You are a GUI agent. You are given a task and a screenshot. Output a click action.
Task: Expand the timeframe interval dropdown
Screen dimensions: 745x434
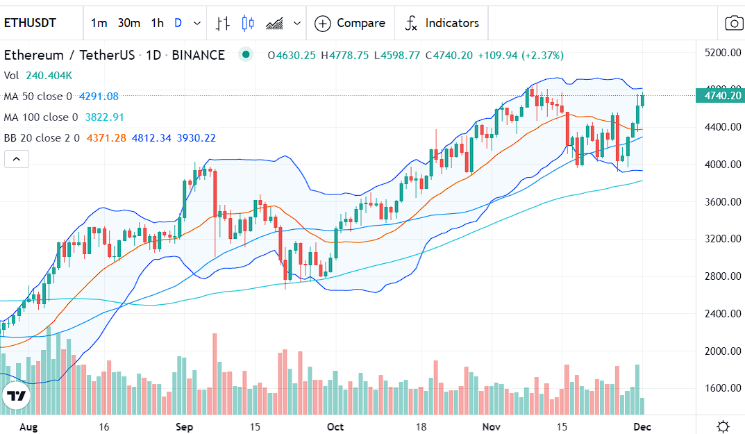pyautogui.click(x=197, y=24)
